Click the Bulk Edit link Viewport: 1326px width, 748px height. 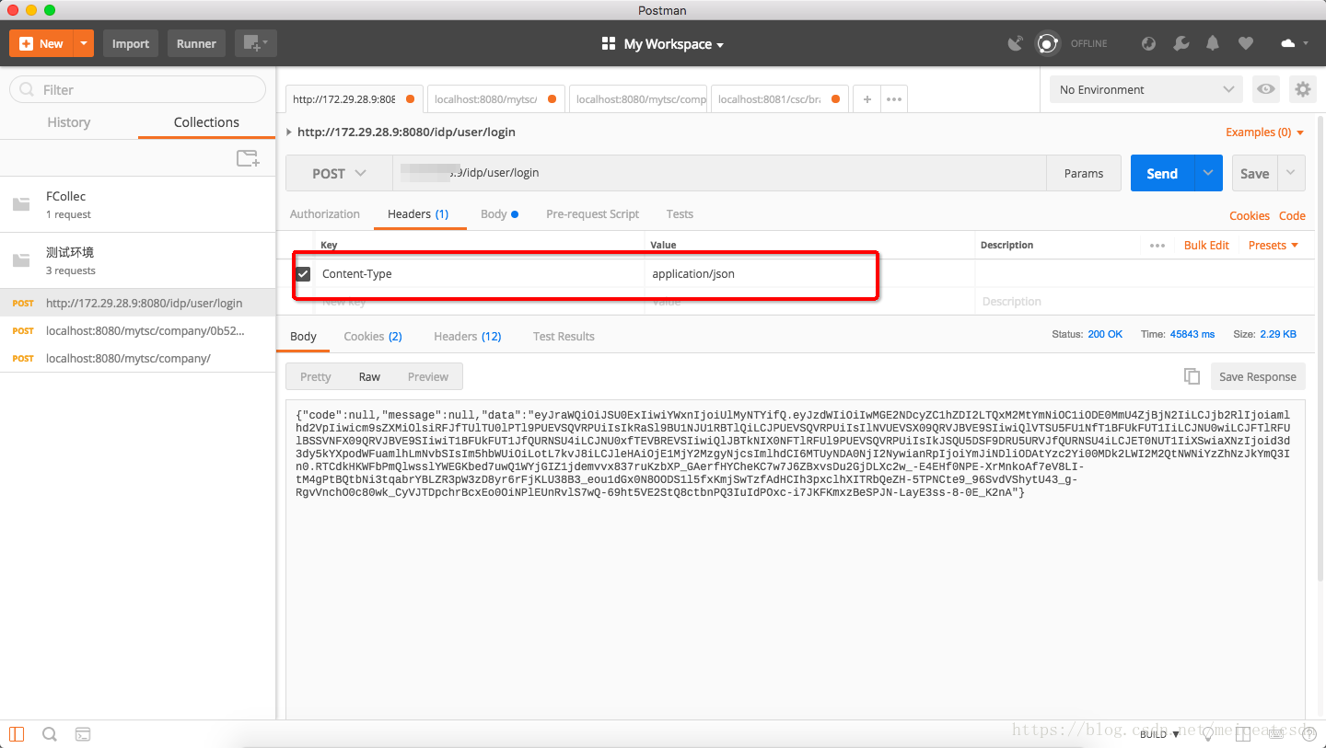pos(1206,246)
